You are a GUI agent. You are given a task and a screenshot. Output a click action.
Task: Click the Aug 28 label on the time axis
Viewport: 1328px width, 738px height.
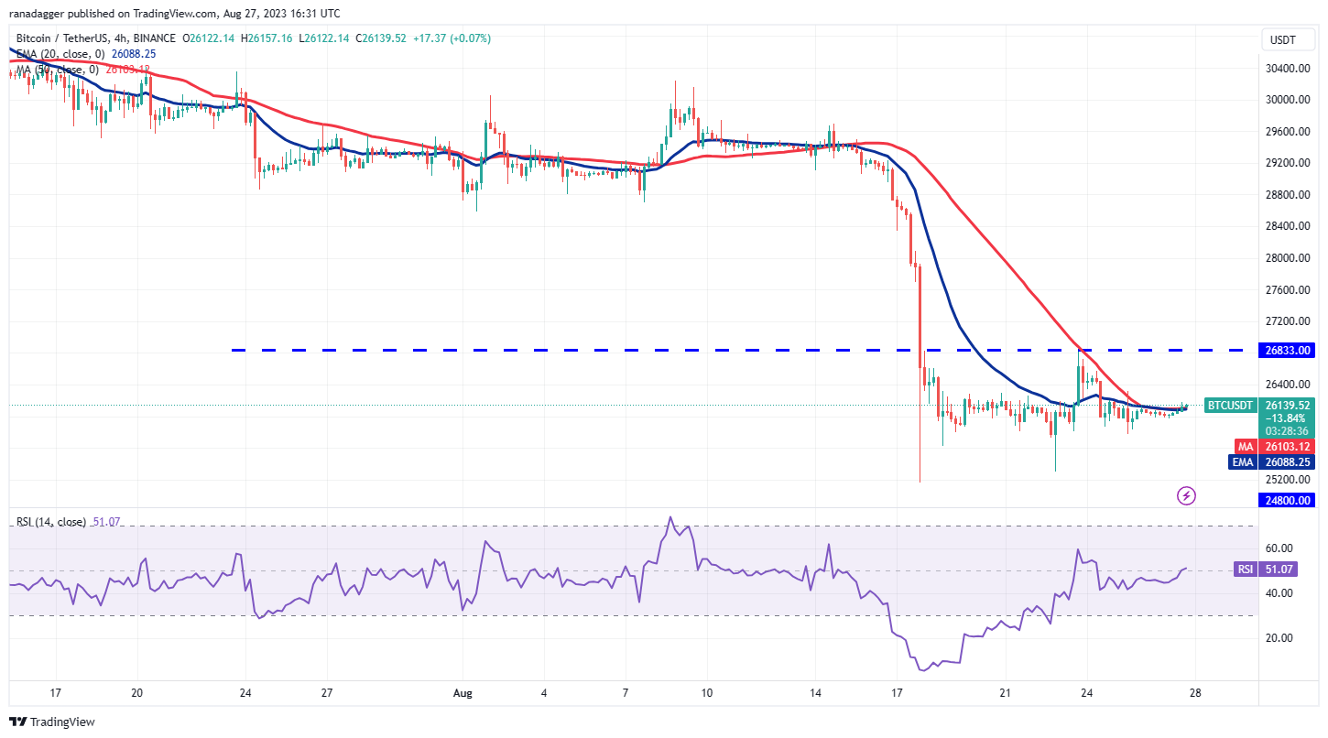point(1193,693)
